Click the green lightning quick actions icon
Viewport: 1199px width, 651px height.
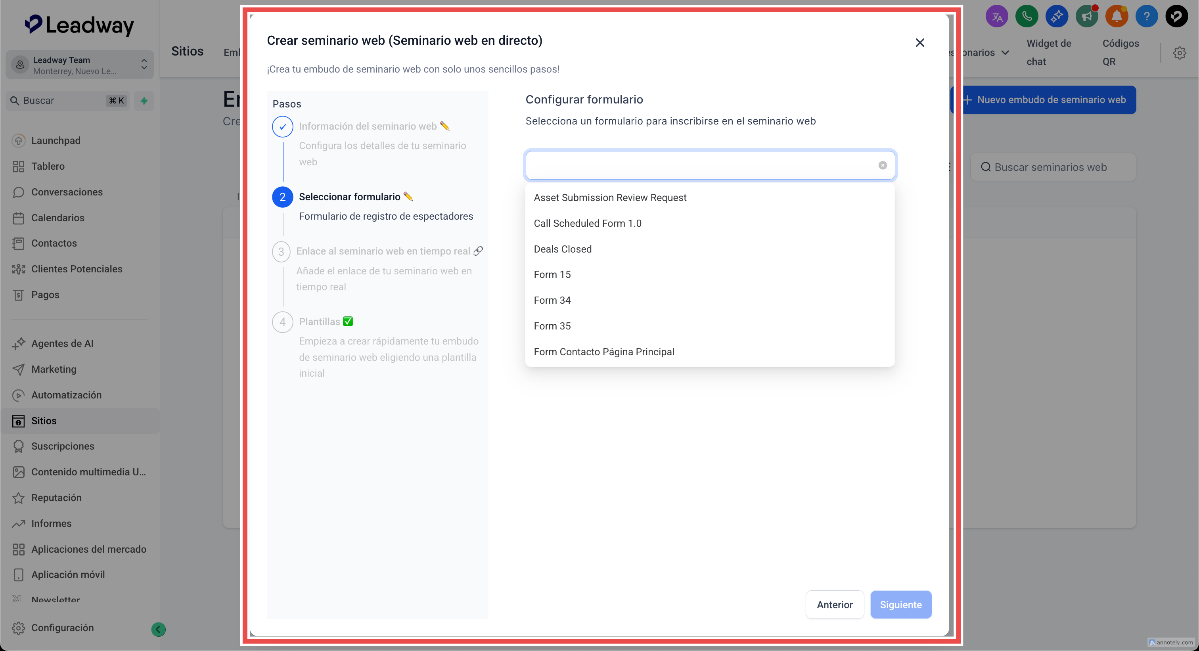click(144, 101)
